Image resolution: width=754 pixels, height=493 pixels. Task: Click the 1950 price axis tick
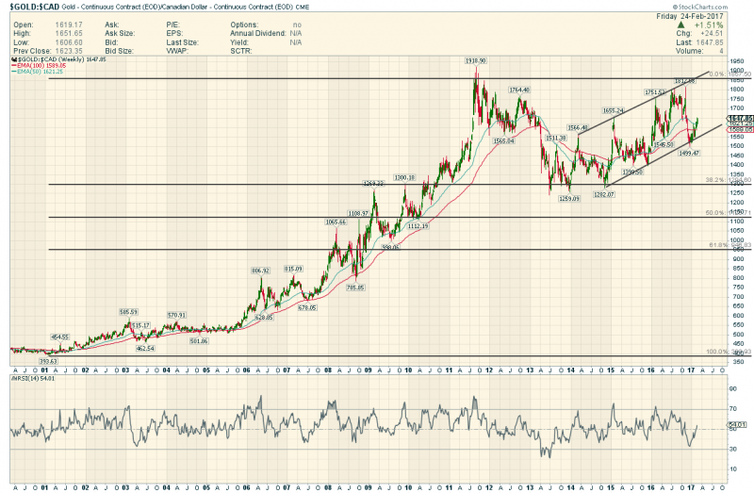pos(736,61)
